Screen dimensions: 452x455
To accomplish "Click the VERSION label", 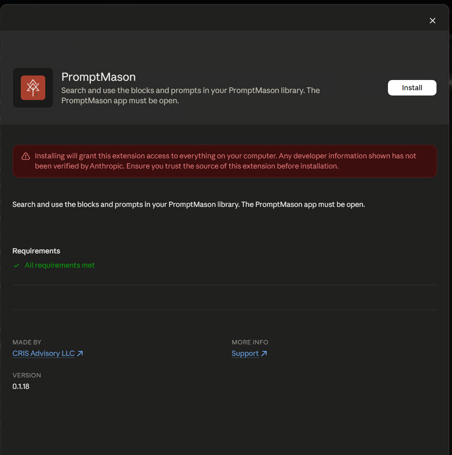I will 27,375.
